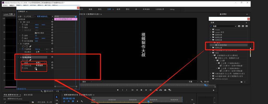Image resolution: width=268 pixels, height=104 pixels.
Task: Toggle stopwatch for 合成方式 property
Action: [x=23, y=65]
